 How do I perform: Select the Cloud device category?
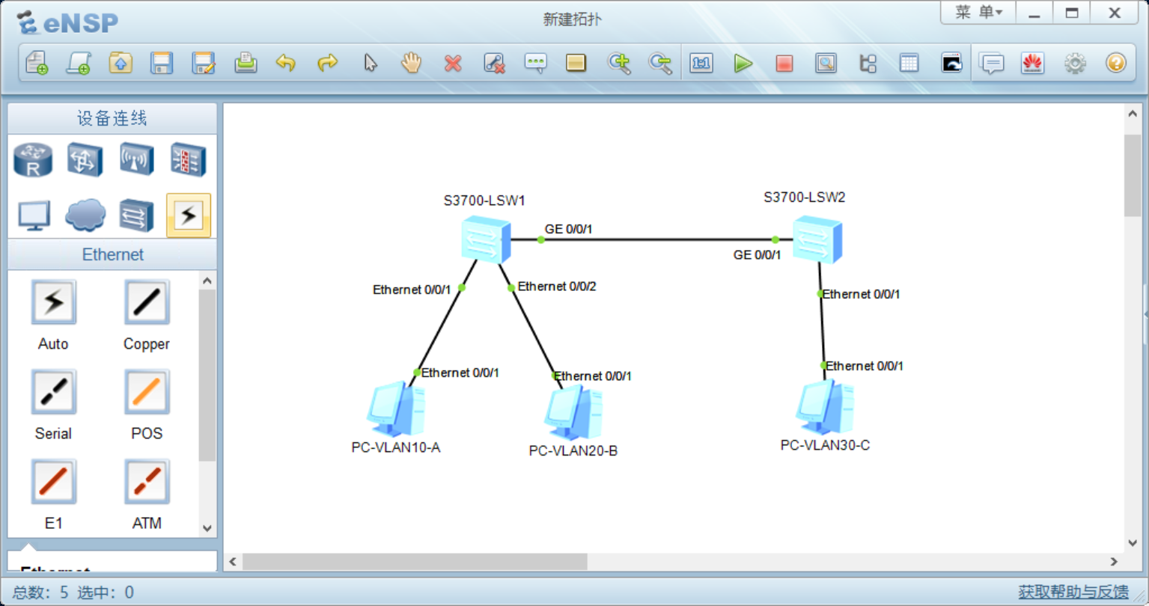point(85,215)
